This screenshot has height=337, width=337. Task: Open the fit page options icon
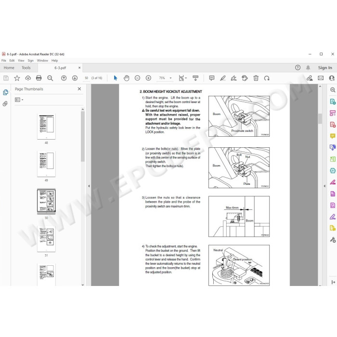[182, 78]
